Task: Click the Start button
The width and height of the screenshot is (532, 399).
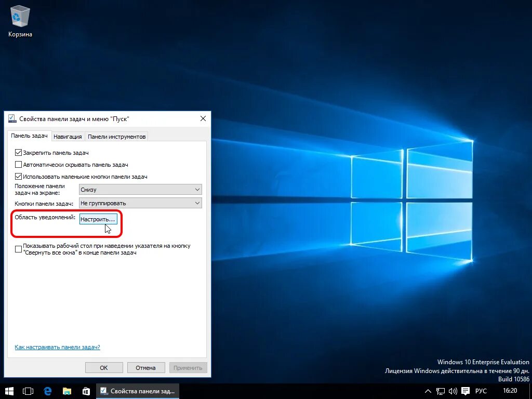Action: tap(9, 391)
